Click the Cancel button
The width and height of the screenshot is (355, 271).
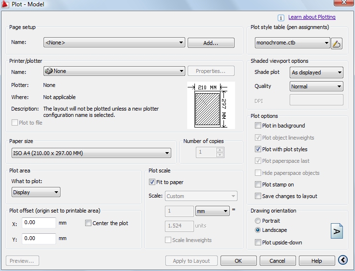278,261
